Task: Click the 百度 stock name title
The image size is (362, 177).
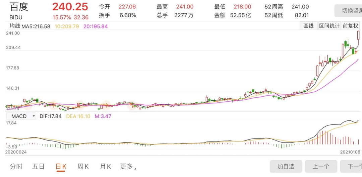Action: pos(19,6)
